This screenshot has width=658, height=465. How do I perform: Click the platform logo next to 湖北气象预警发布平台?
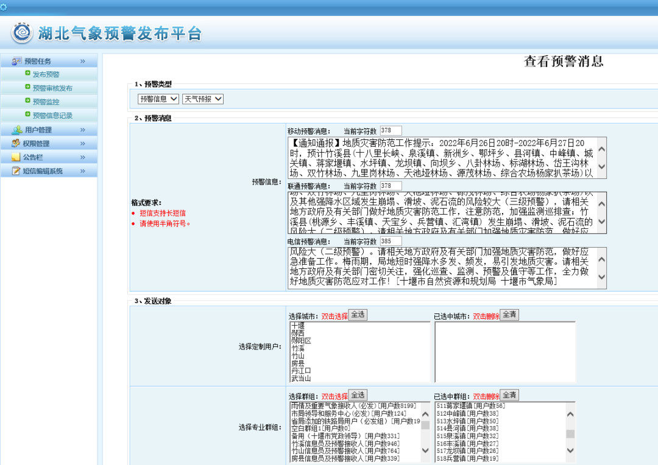[23, 33]
